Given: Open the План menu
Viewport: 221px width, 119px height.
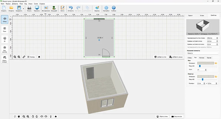Looking at the screenshot, I should pyautogui.click(x=21, y=4).
